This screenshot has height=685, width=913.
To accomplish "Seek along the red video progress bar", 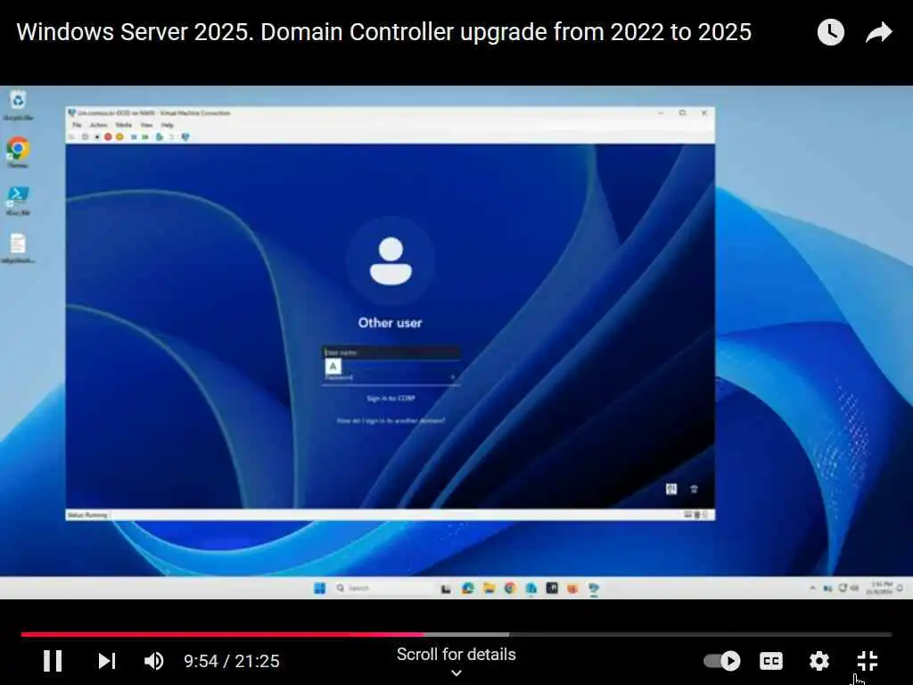I will tap(223, 634).
